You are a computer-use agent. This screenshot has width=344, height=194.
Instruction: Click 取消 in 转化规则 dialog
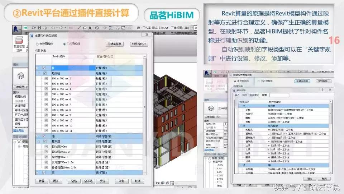pos(324,179)
